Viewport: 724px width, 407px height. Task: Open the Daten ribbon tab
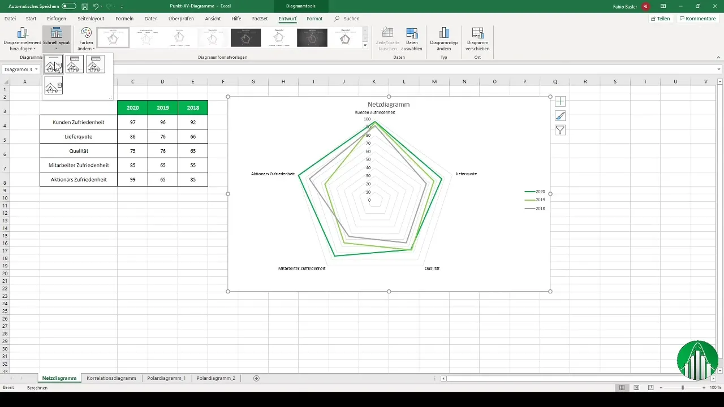[x=151, y=19]
